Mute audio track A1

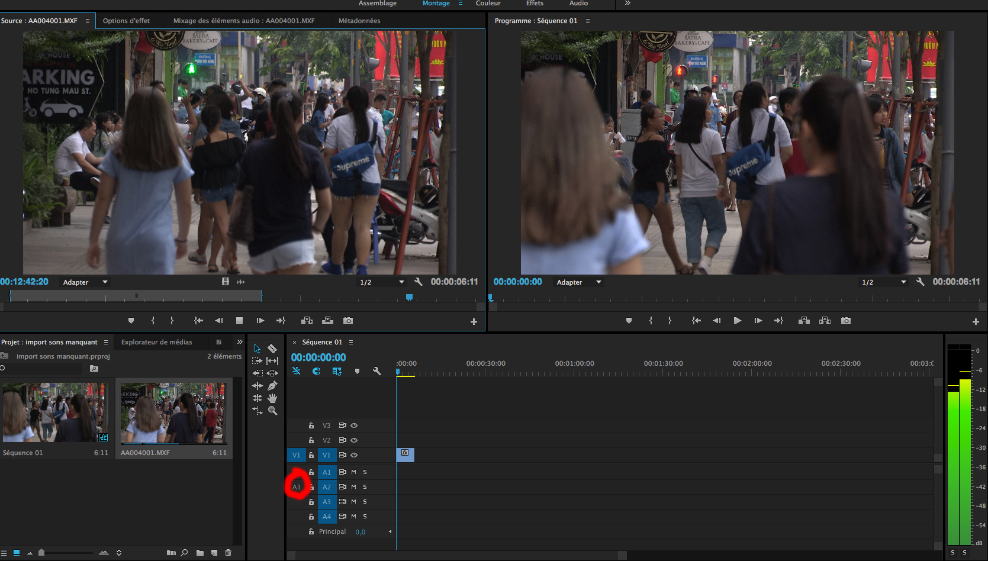[x=354, y=472]
